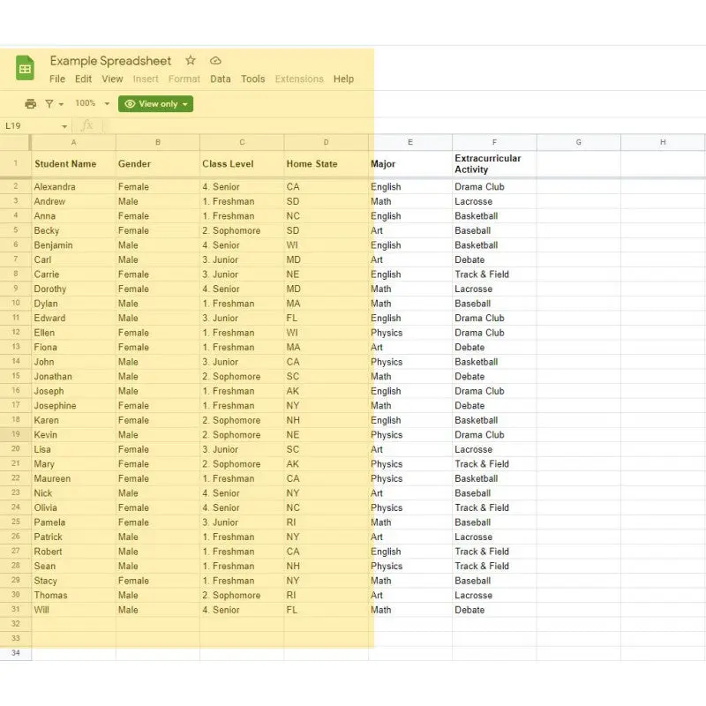Click the Google Sheets home logo
706x706 pixels.
pyautogui.click(x=25, y=68)
